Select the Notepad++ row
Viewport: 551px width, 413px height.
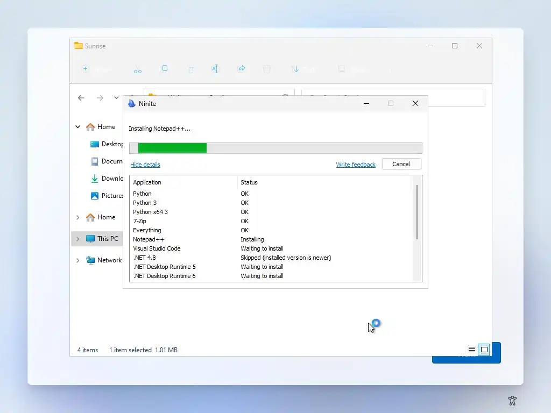(x=271, y=239)
